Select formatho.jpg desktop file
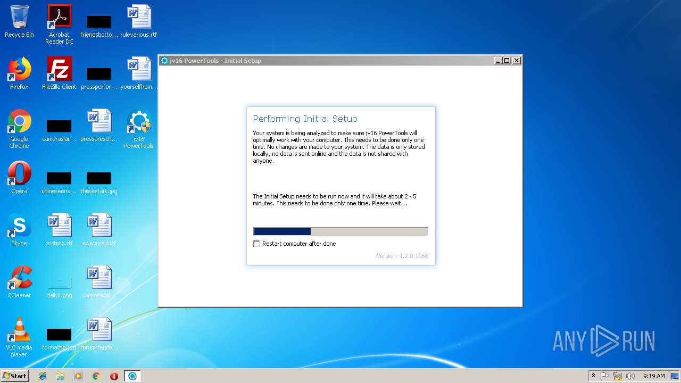This screenshot has height=383, width=681. coord(59,338)
